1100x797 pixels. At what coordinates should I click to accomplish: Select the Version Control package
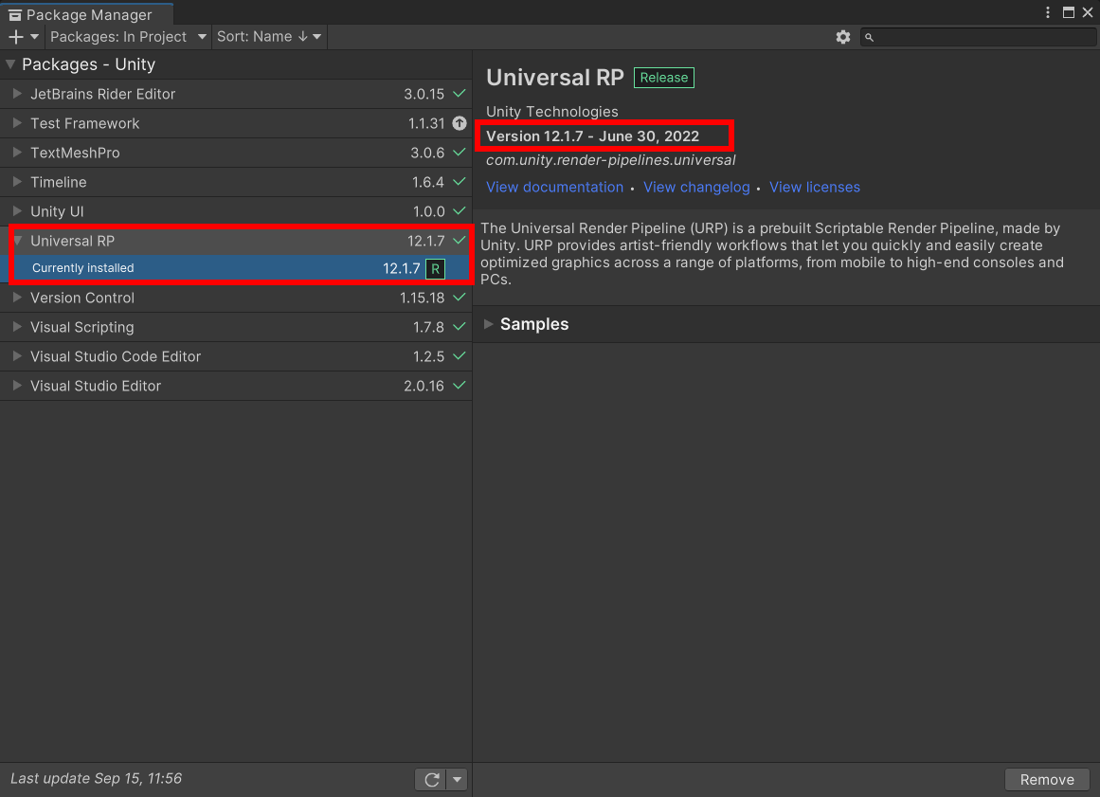click(x=236, y=298)
